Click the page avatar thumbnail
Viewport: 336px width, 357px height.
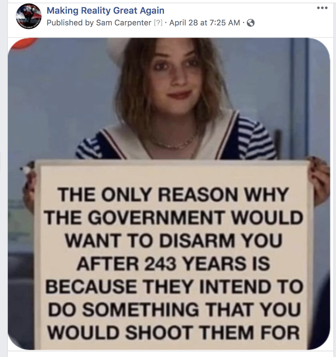pyautogui.click(x=29, y=17)
